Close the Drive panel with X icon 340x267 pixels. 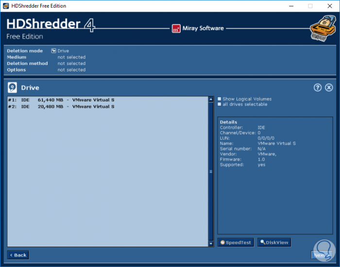329,87
